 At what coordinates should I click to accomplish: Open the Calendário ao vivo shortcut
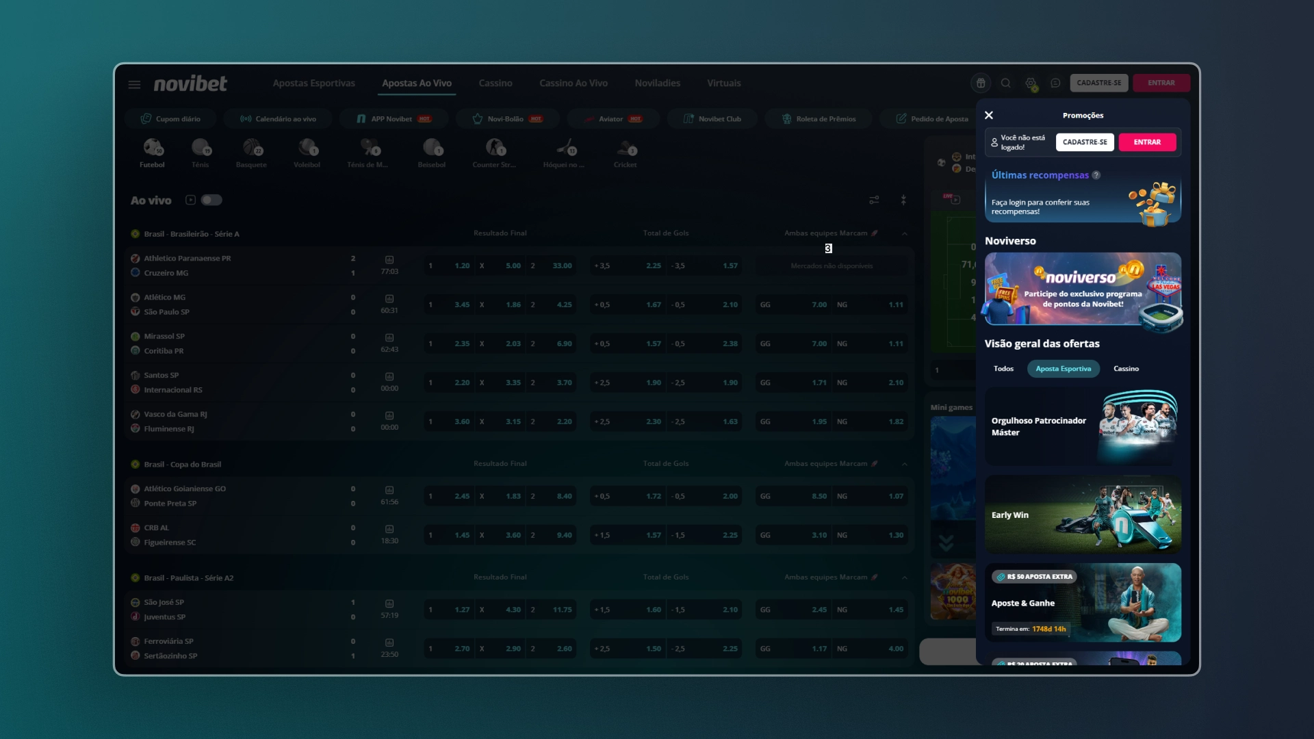point(278,119)
